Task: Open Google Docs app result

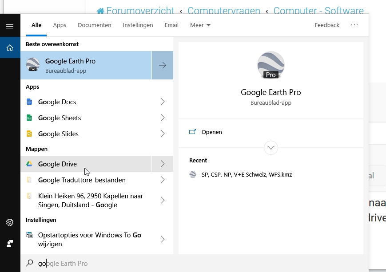Action: pos(57,102)
